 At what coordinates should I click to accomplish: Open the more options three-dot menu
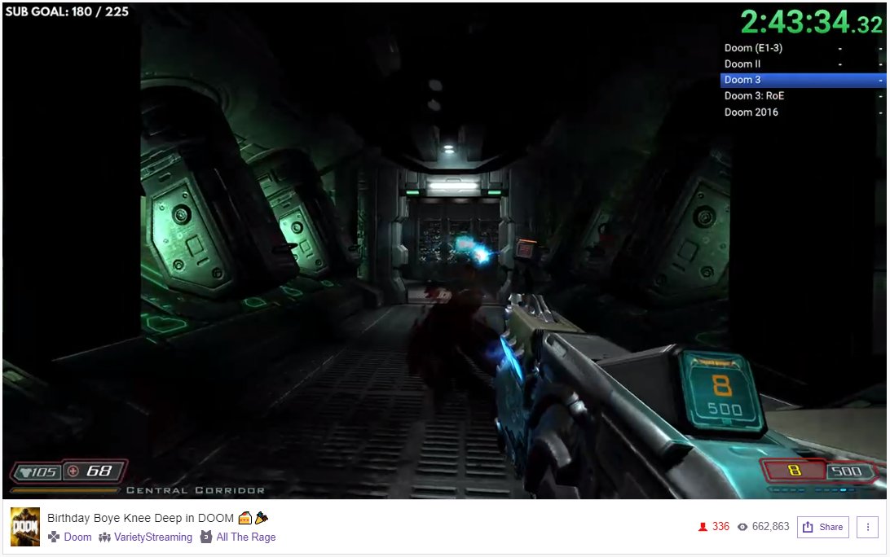[x=867, y=527]
